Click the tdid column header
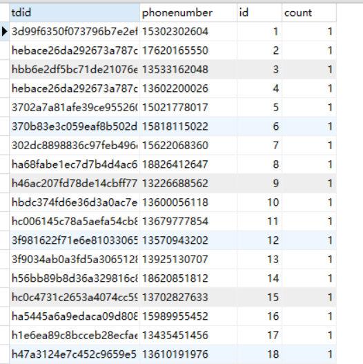Image resolution: width=363 pixels, height=364 pixels. click(75, 12)
